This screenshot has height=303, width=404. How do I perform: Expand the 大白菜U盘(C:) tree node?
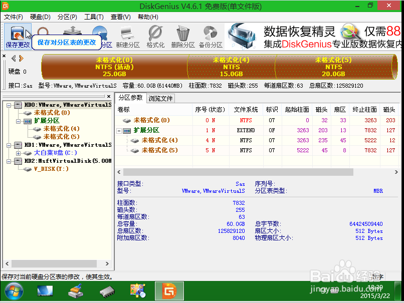click(18, 153)
